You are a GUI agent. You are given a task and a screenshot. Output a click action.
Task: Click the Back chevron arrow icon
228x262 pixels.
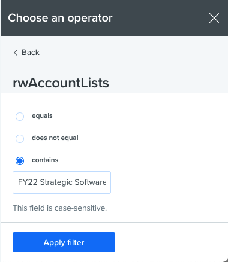tap(16, 53)
